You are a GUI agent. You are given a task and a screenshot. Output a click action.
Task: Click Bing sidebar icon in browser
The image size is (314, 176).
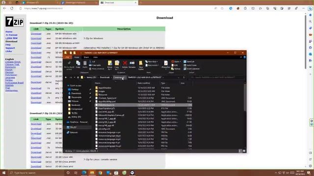coord(311,8)
